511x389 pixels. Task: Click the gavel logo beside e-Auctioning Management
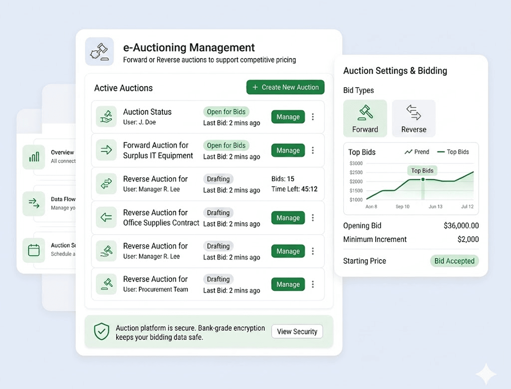(99, 52)
